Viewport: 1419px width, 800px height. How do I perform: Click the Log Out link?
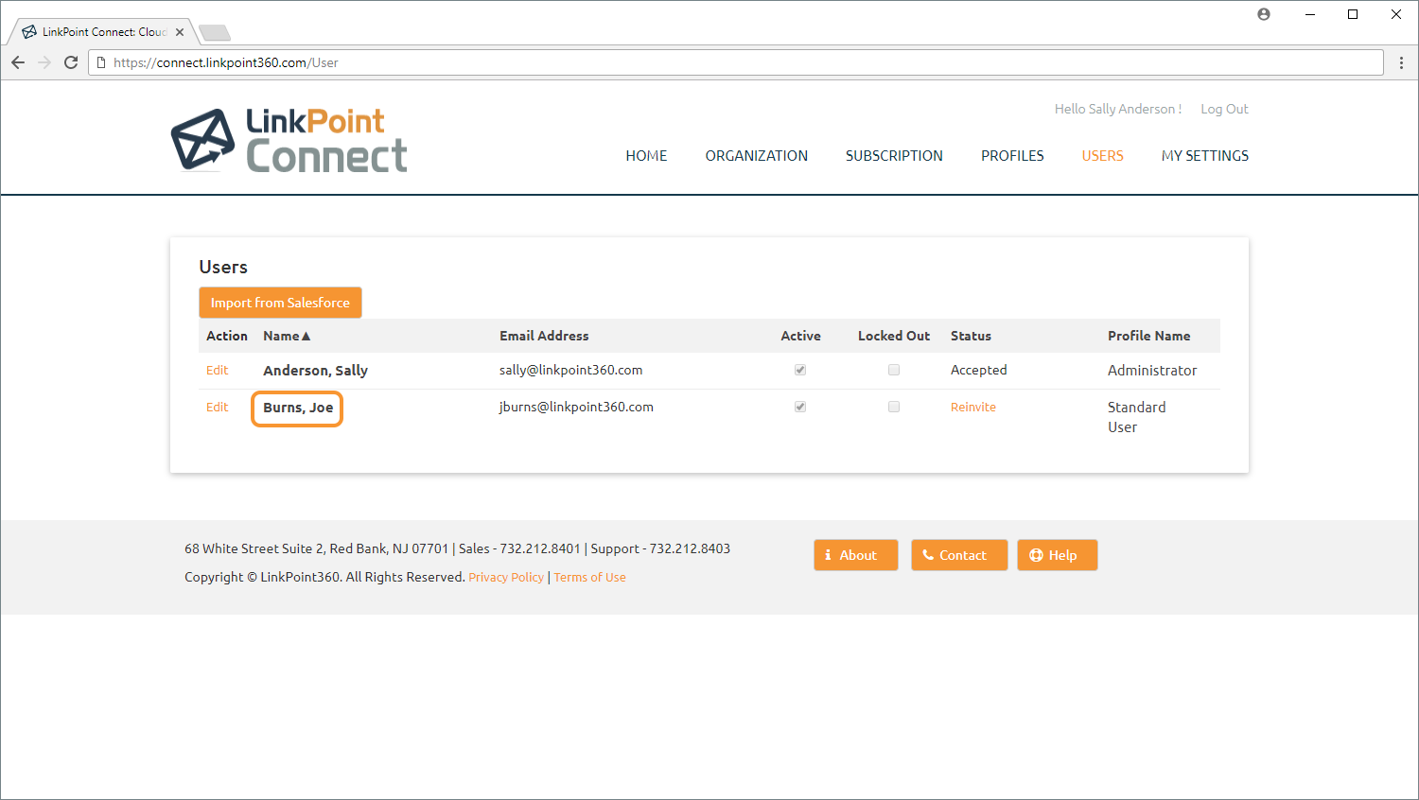click(x=1224, y=109)
